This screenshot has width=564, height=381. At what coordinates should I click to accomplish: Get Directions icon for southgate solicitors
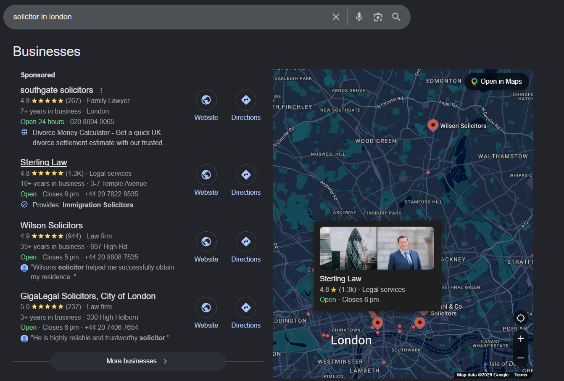point(246,100)
